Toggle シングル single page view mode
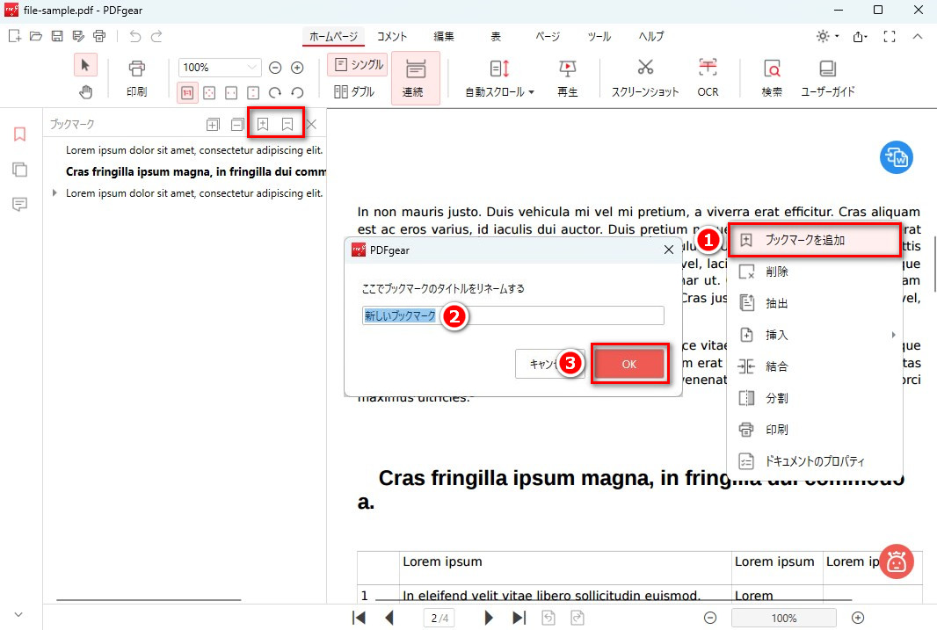 [357, 63]
